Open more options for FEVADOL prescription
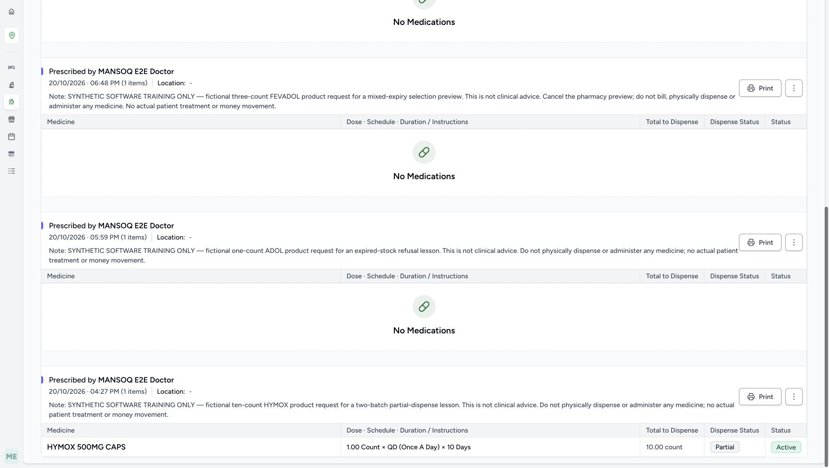Image resolution: width=829 pixels, height=468 pixels. [794, 88]
